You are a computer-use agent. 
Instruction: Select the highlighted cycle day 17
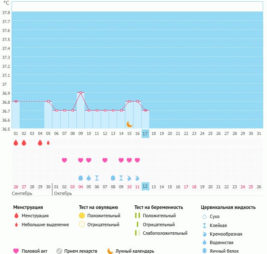pos(145,134)
